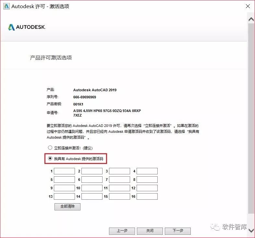The height and width of the screenshot is (238, 255).
Task: Click activation code field 5
Action: 65,180
